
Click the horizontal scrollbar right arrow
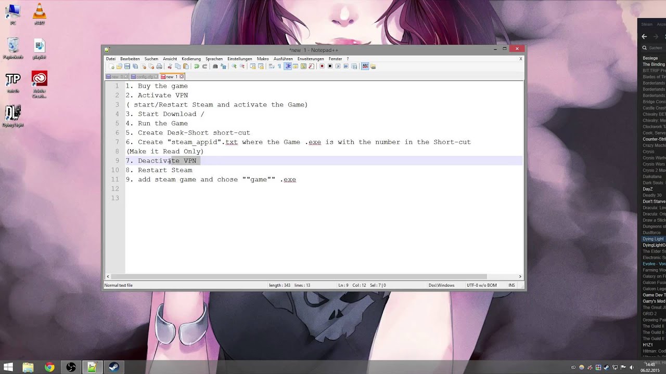pyautogui.click(x=520, y=276)
